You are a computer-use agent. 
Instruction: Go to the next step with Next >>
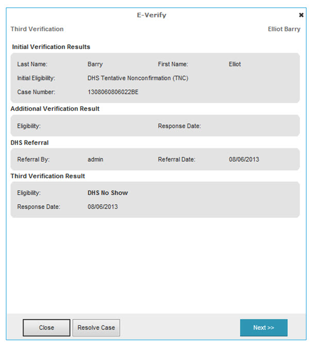click(264, 327)
